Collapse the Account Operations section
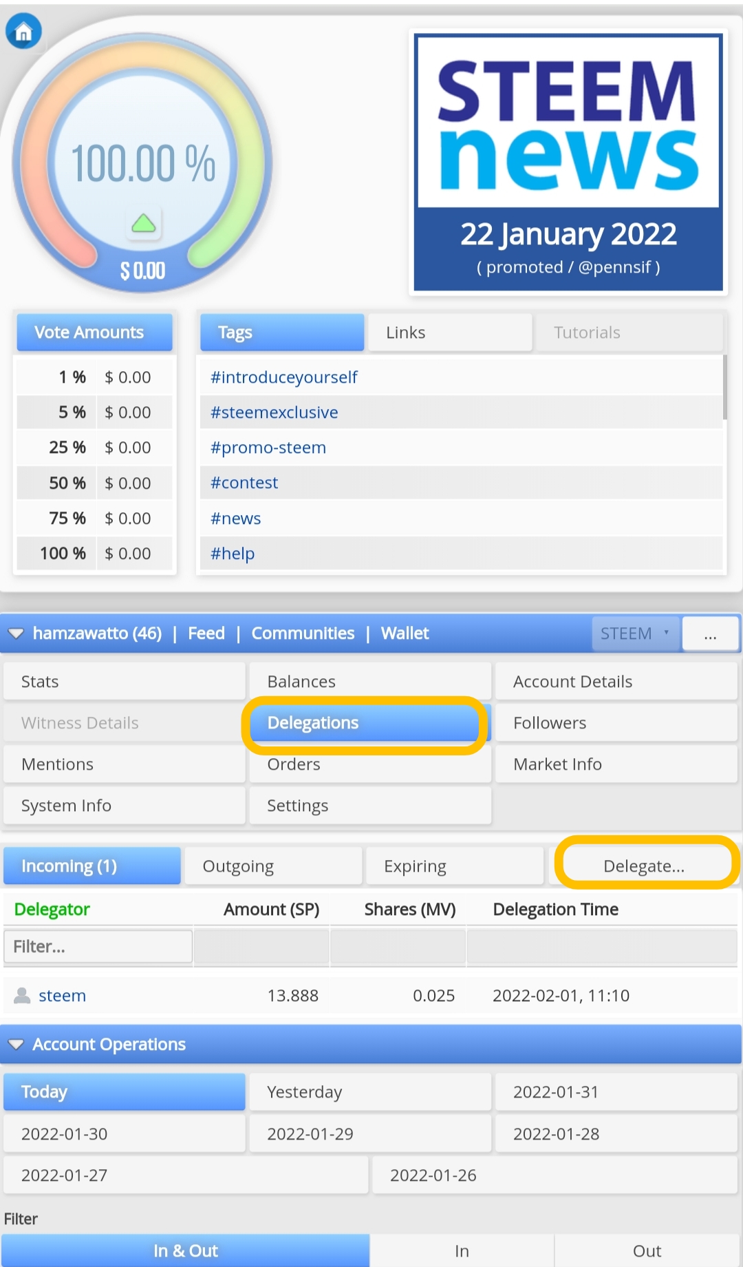This screenshot has width=743, height=1267. pos(16,1044)
